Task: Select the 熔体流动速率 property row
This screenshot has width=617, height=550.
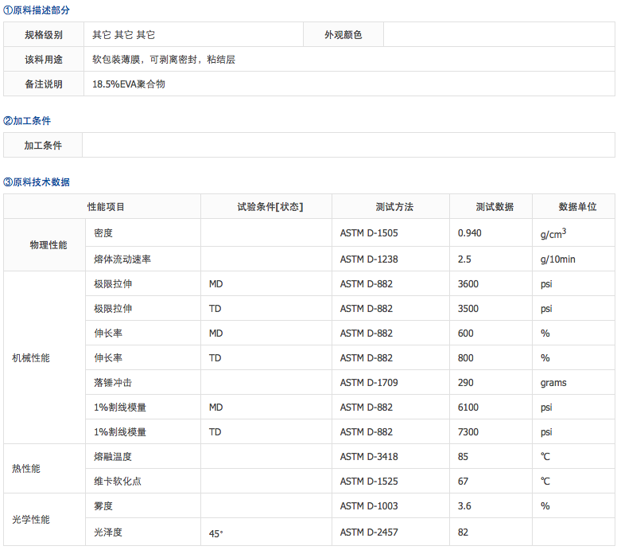Action: [x=122, y=259]
